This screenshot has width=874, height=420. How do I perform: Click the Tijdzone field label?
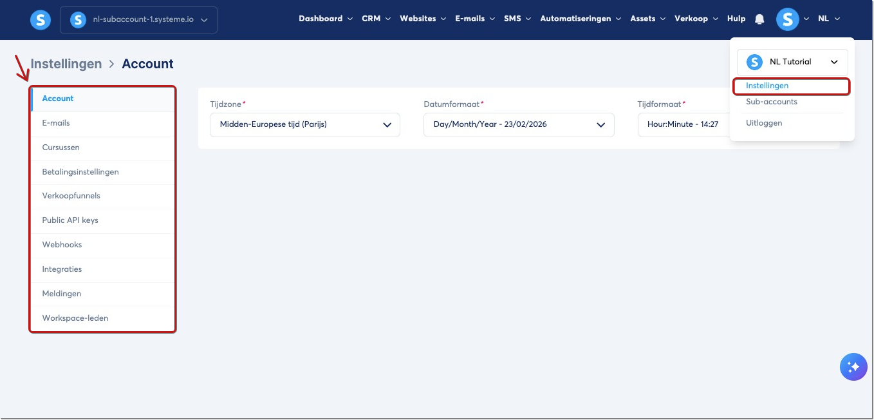(x=226, y=104)
